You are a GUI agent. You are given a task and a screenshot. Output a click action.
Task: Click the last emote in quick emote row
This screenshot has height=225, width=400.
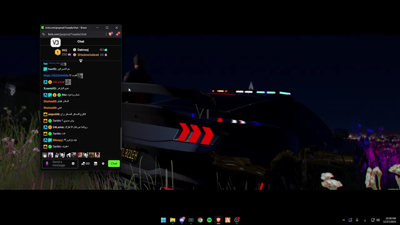tap(97, 155)
